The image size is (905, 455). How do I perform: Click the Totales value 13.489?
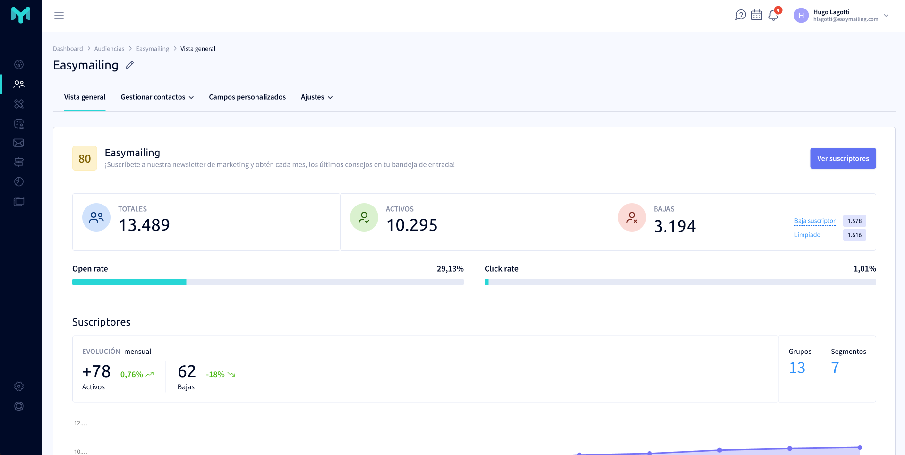(144, 225)
